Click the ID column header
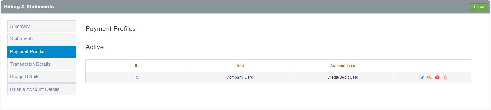The image size is (491, 110). pos(137,66)
